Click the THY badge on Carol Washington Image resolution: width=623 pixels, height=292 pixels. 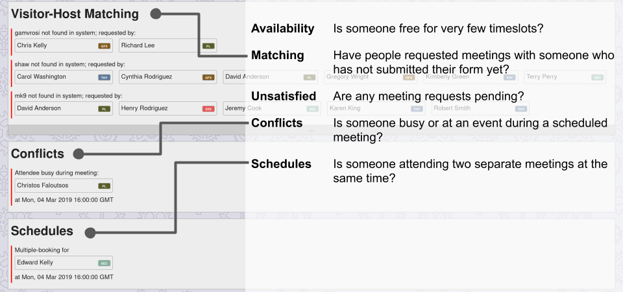click(104, 77)
